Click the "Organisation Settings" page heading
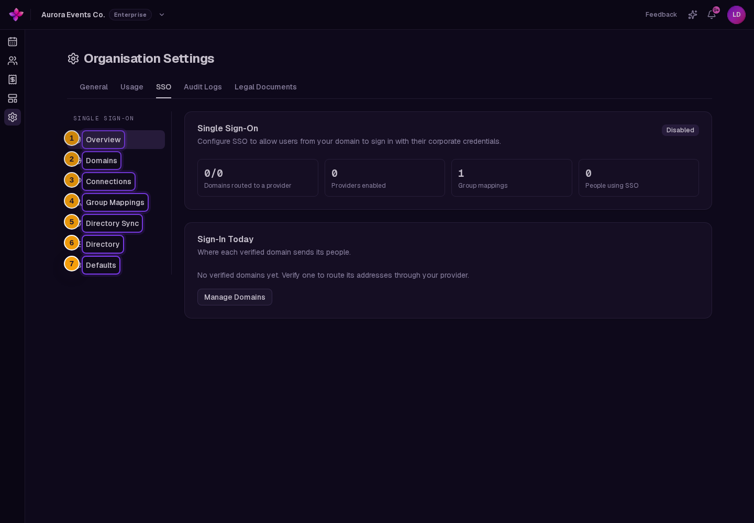754x523 pixels. pos(149,59)
